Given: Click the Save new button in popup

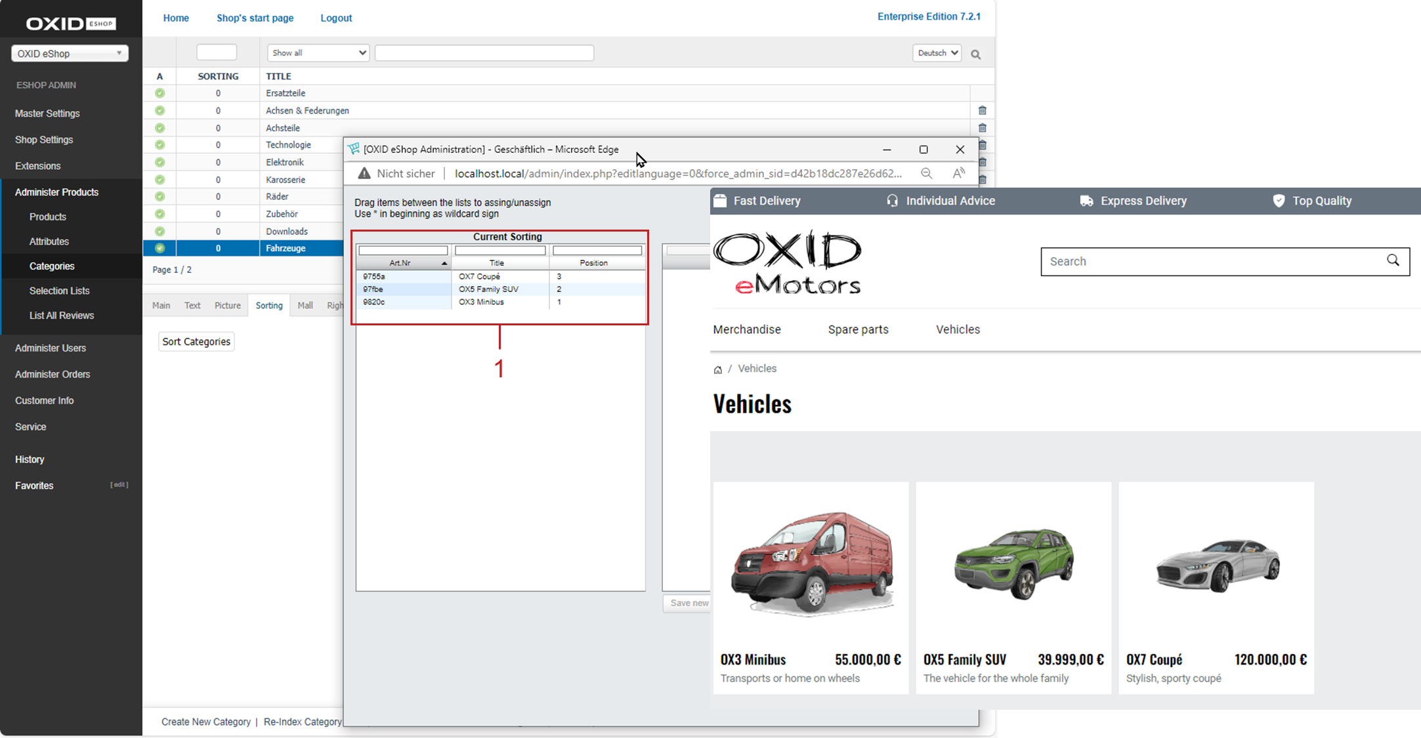Looking at the screenshot, I should point(687,603).
